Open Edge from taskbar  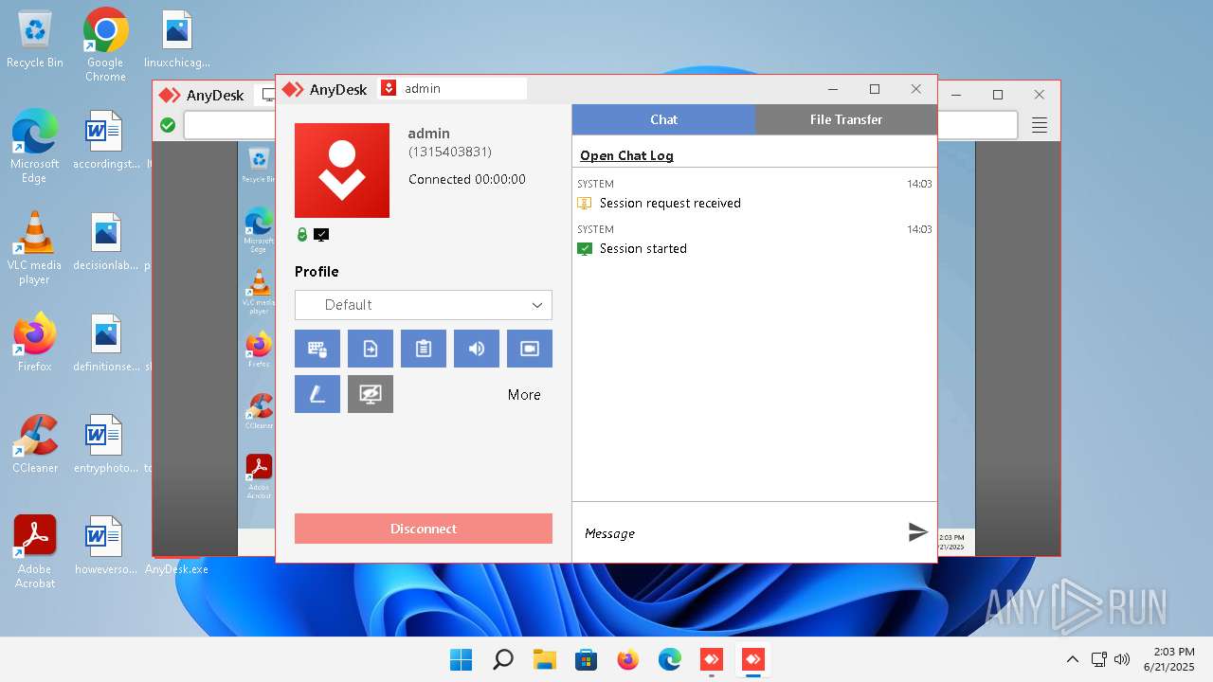[670, 659]
